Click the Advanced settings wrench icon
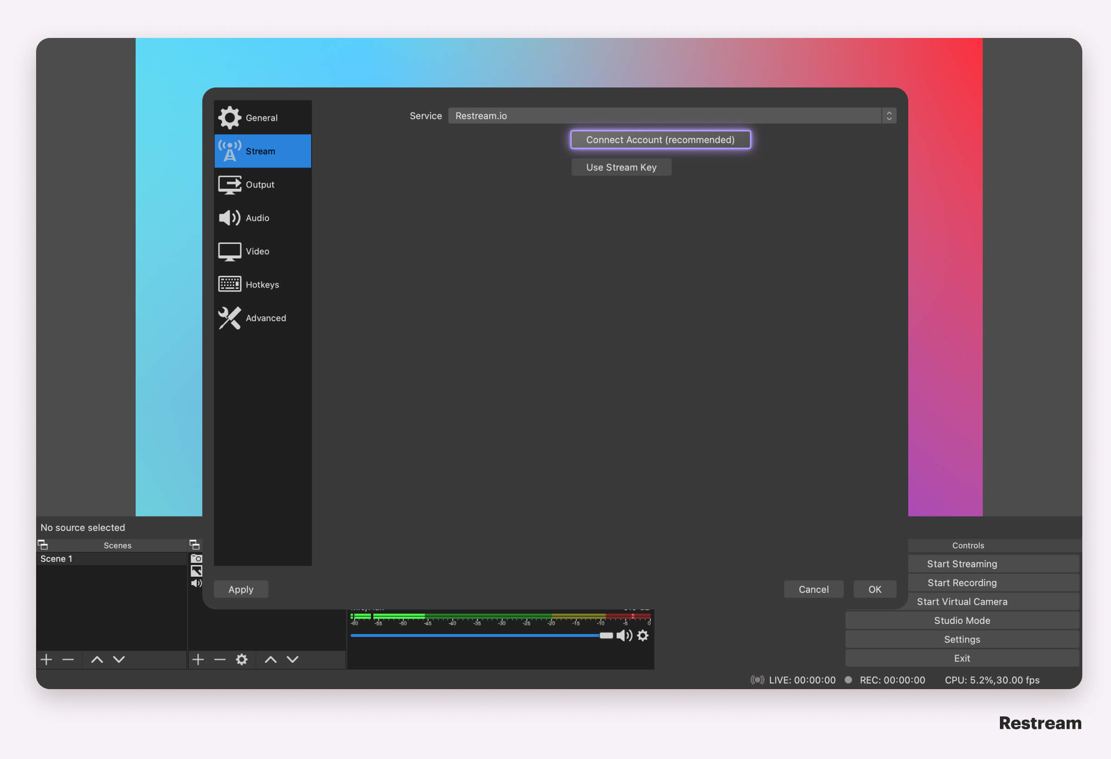Viewport: 1111px width, 759px height. 227,317
